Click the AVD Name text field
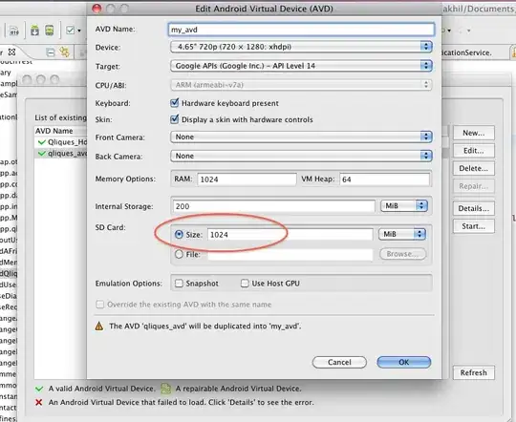This screenshot has height=422, width=516. coord(301,30)
